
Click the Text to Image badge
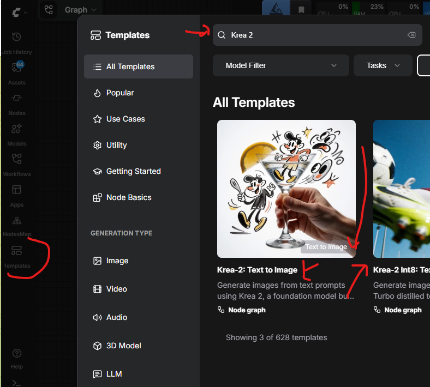(x=326, y=247)
